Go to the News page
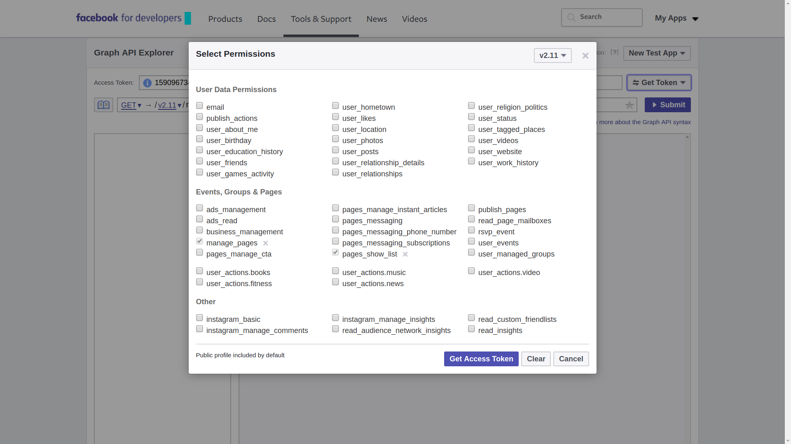 (x=377, y=19)
